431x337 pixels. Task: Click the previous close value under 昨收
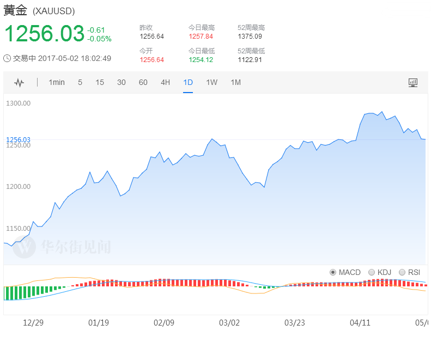pos(151,36)
